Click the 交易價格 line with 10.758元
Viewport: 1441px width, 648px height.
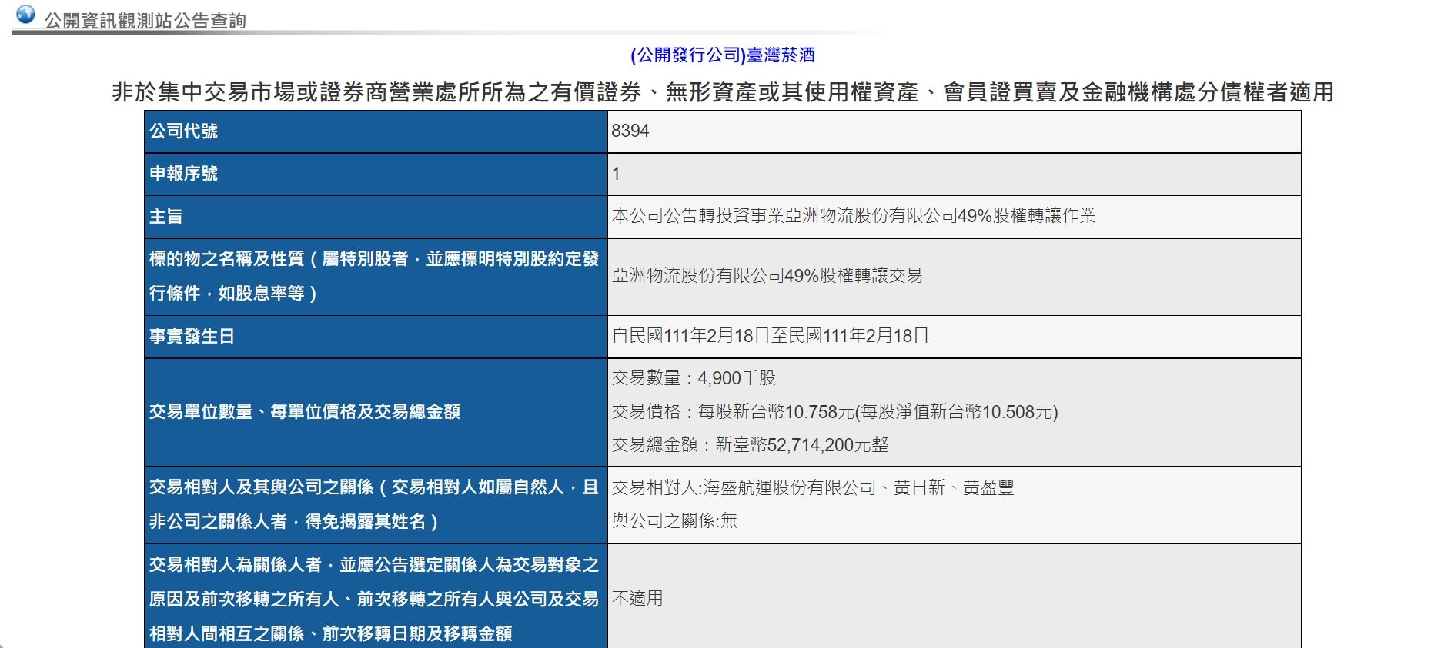coord(835,412)
